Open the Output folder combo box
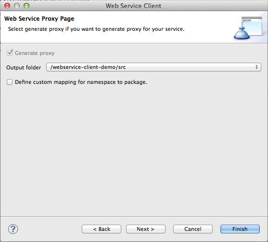This screenshot has height=242, width=268. [153, 67]
